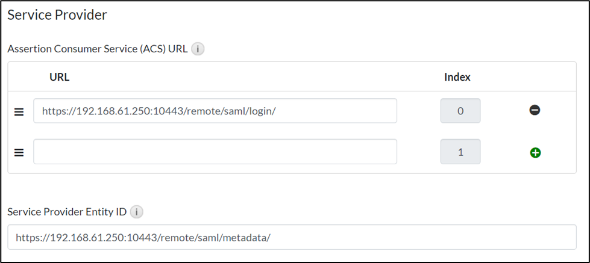Click the info icon beside ACS URL label
This screenshot has height=263, width=590.
[198, 49]
